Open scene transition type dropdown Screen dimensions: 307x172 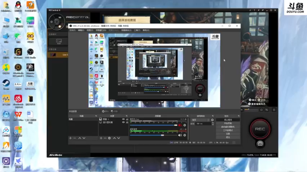[200, 120]
